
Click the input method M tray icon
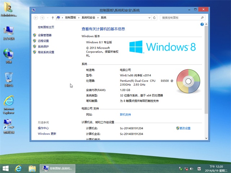(199, 169)
